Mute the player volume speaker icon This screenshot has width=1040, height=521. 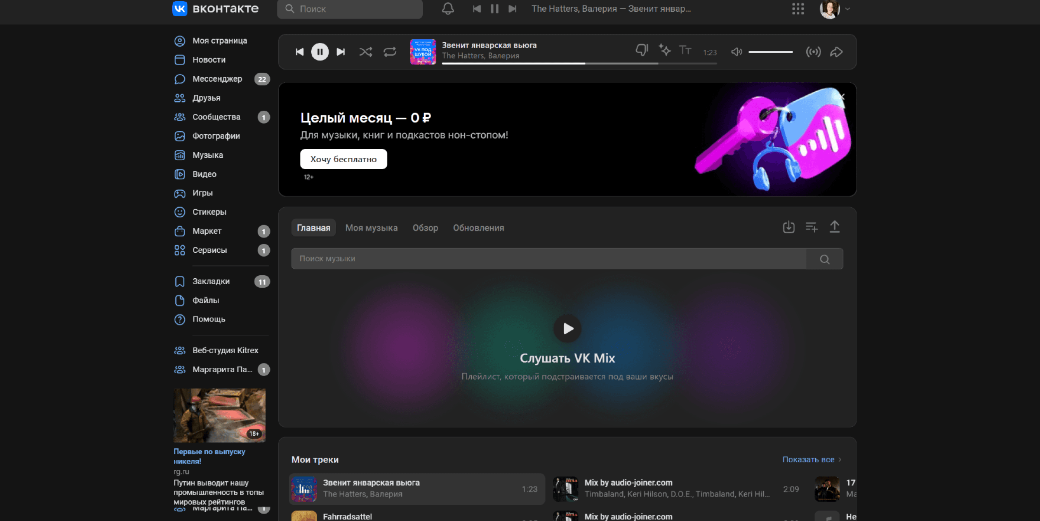point(737,52)
